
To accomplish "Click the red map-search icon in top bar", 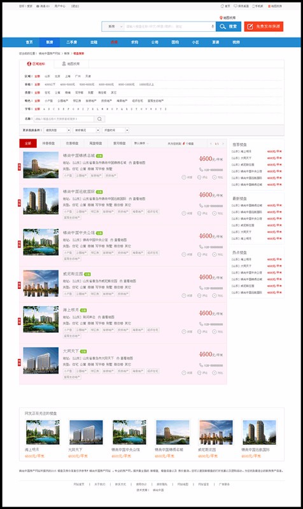I will [269, 6].
